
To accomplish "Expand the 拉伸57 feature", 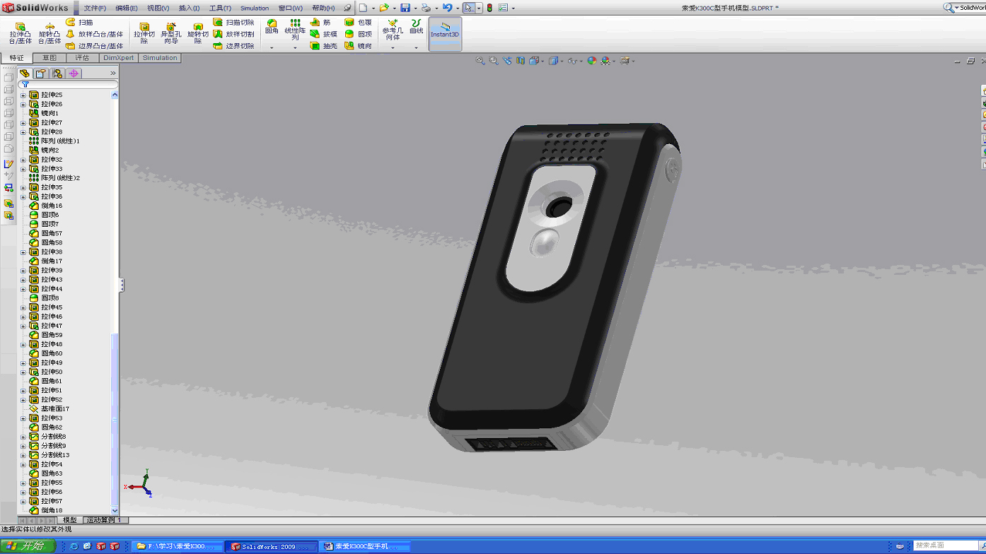I will [23, 502].
